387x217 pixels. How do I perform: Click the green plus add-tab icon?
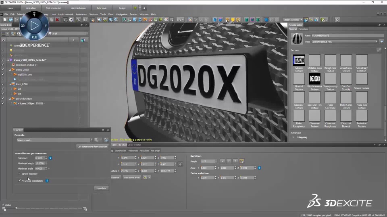tap(135, 8)
